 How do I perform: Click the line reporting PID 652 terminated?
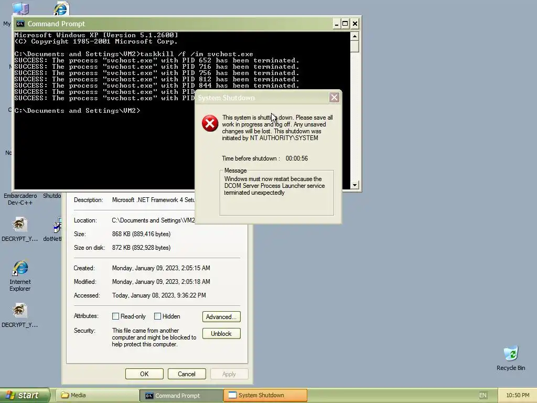pyautogui.click(x=156, y=60)
